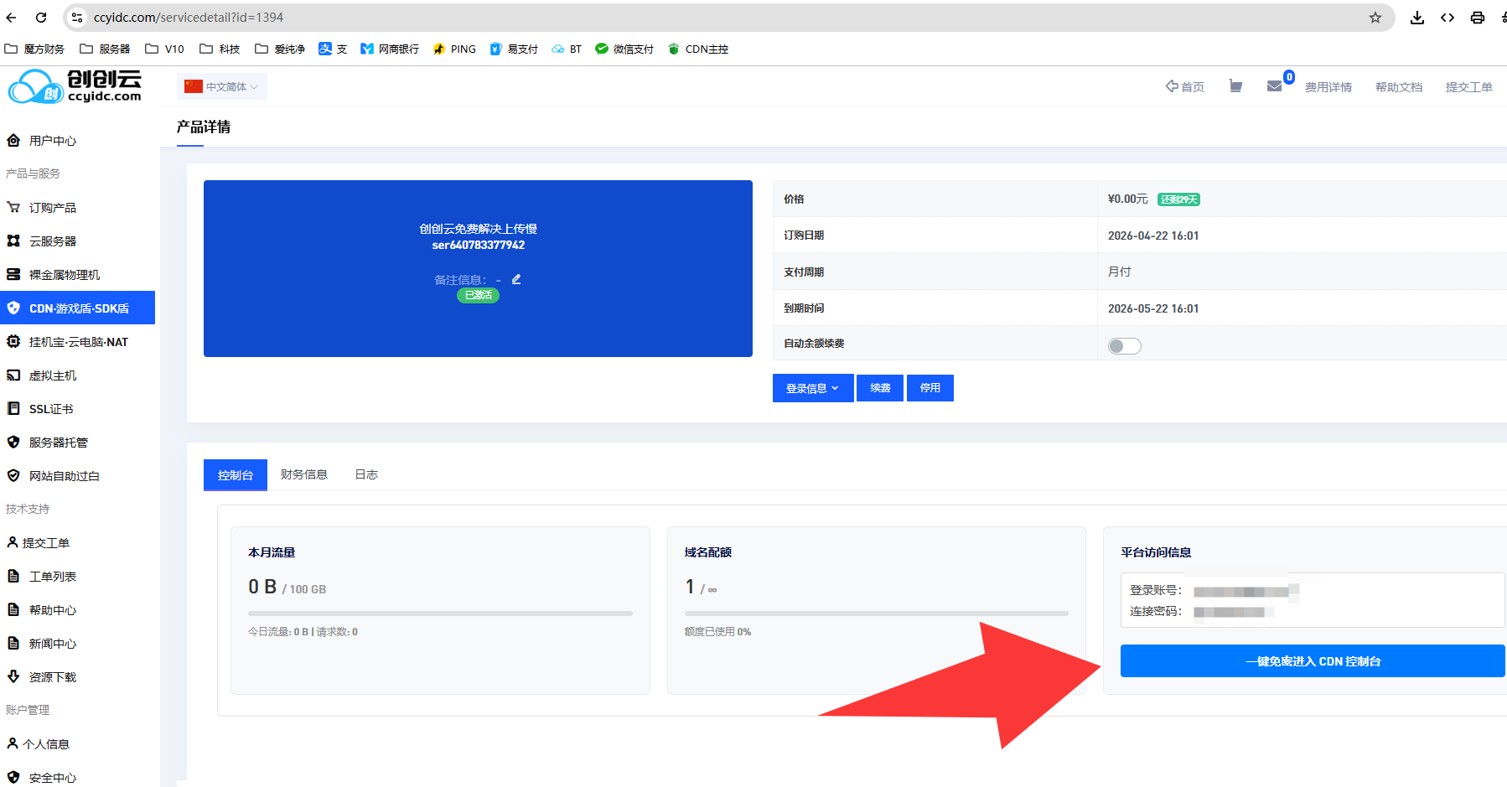Open the CDN主控 bookmark

point(697,49)
